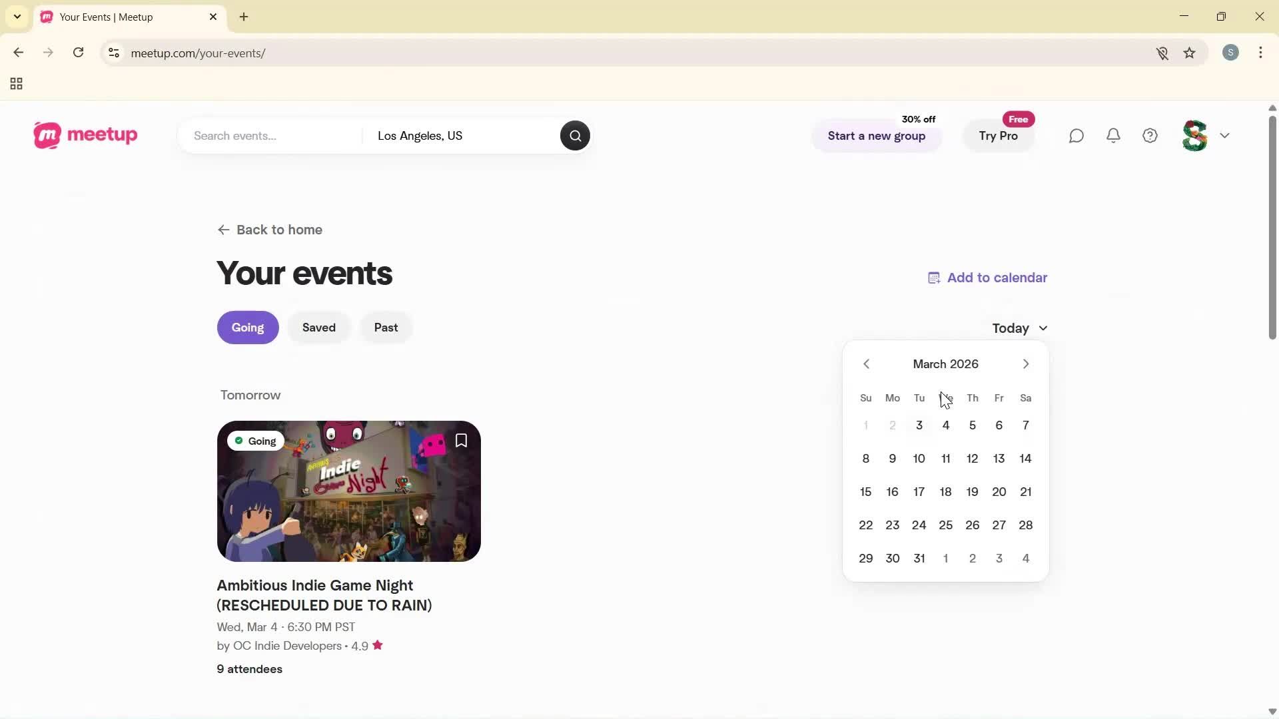
Task: Click the Back to home link
Action: [x=269, y=229]
